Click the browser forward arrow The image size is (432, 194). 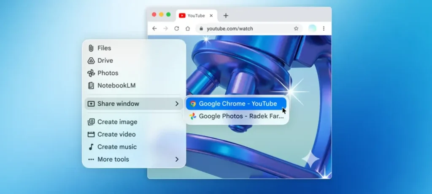click(165, 29)
